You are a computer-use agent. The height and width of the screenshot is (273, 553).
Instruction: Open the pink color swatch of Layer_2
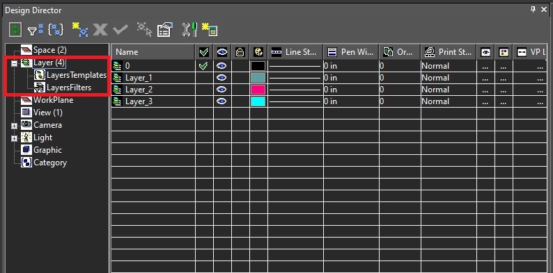pyautogui.click(x=258, y=90)
